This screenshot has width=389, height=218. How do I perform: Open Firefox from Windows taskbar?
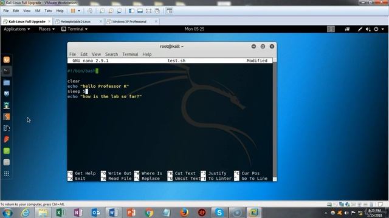(184, 213)
